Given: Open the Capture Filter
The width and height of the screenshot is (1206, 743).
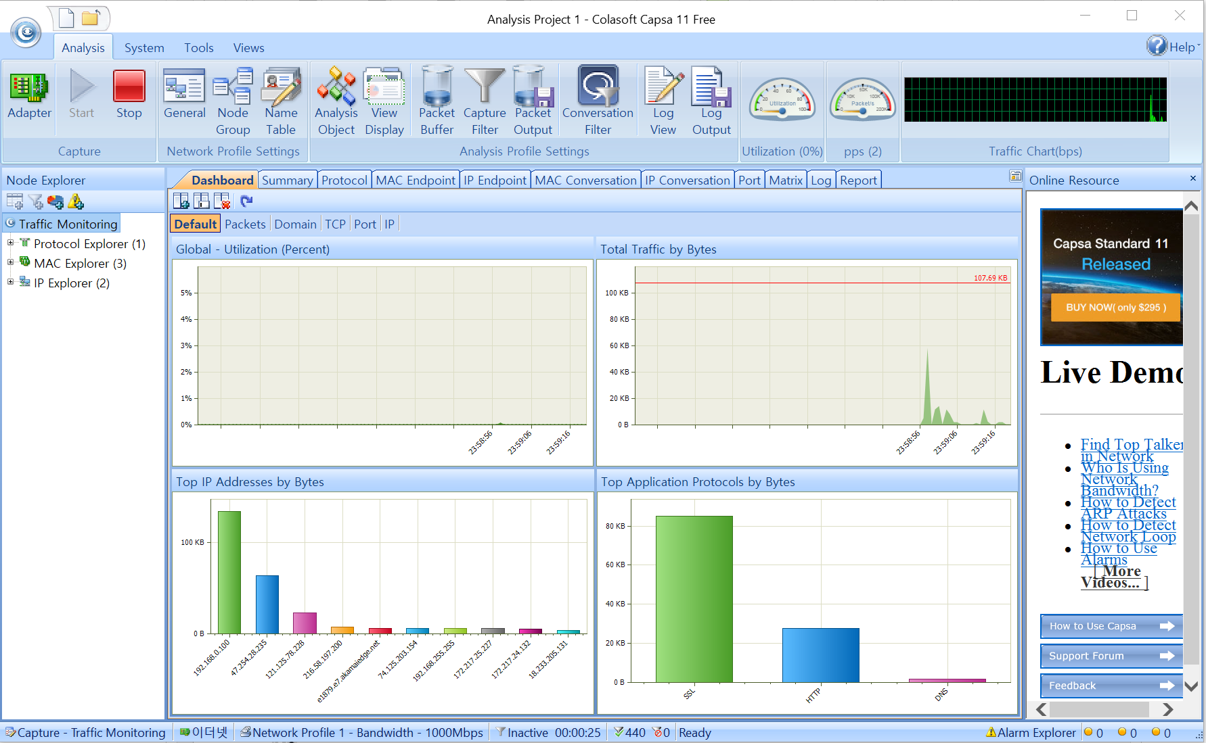Looking at the screenshot, I should (x=485, y=101).
